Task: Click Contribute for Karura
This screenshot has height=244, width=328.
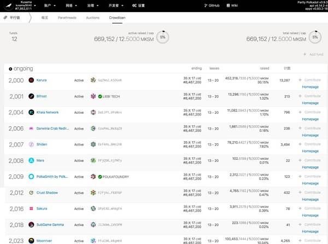Action: 310,80
